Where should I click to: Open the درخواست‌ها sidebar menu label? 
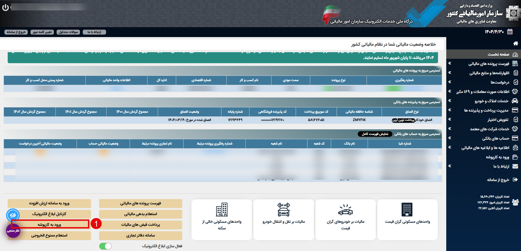(x=500, y=82)
